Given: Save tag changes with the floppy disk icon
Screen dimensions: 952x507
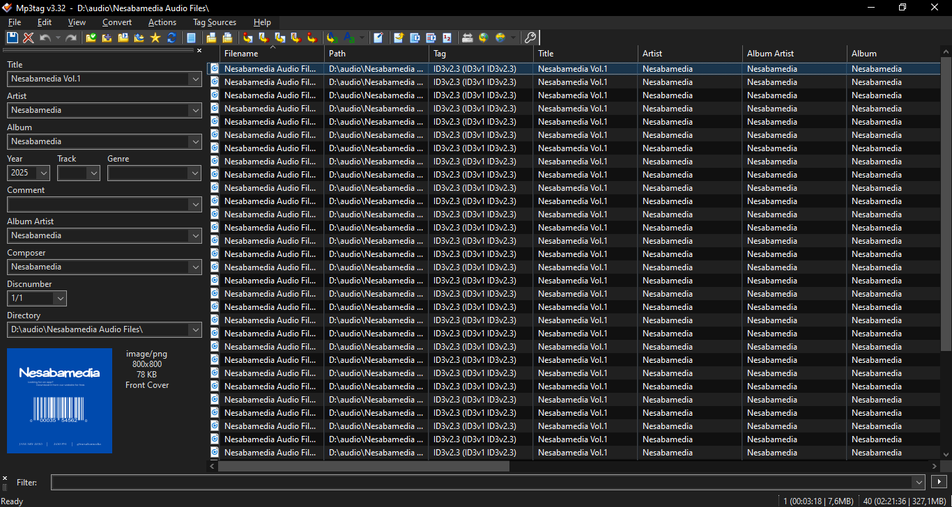Looking at the screenshot, I should click(13, 38).
